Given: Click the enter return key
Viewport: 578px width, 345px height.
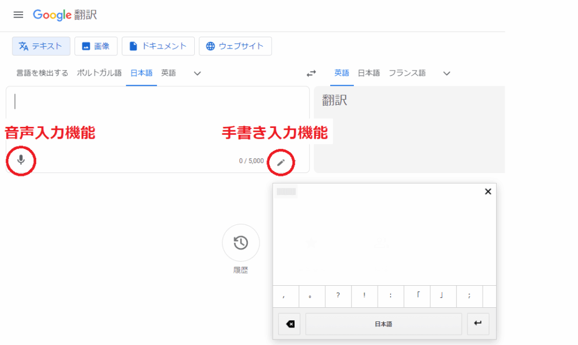Looking at the screenshot, I should [478, 324].
